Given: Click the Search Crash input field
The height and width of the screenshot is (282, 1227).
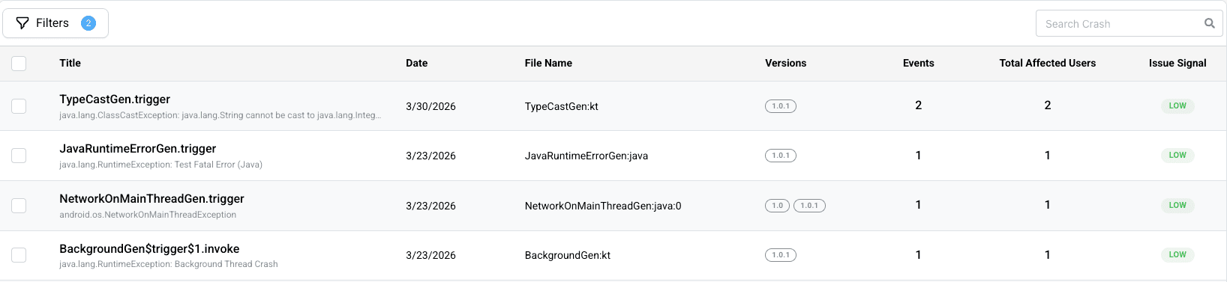Looking at the screenshot, I should (1129, 23).
